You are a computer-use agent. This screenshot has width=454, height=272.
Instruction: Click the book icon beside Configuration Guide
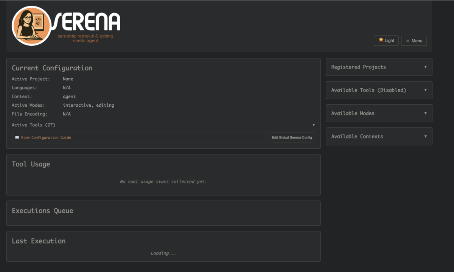pos(17,137)
